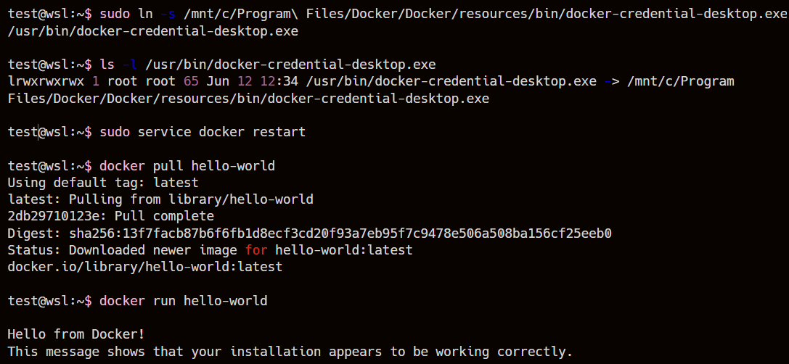
Task: Click the 'sudo service docker restart' command
Action: pos(203,132)
